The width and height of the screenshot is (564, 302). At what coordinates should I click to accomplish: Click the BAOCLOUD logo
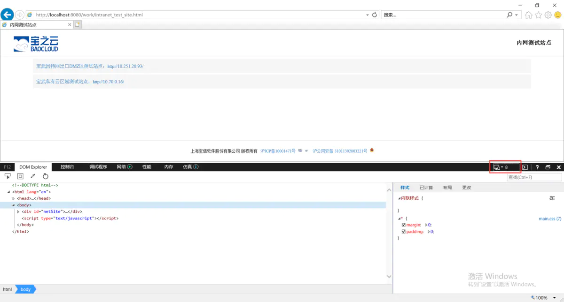(36, 44)
